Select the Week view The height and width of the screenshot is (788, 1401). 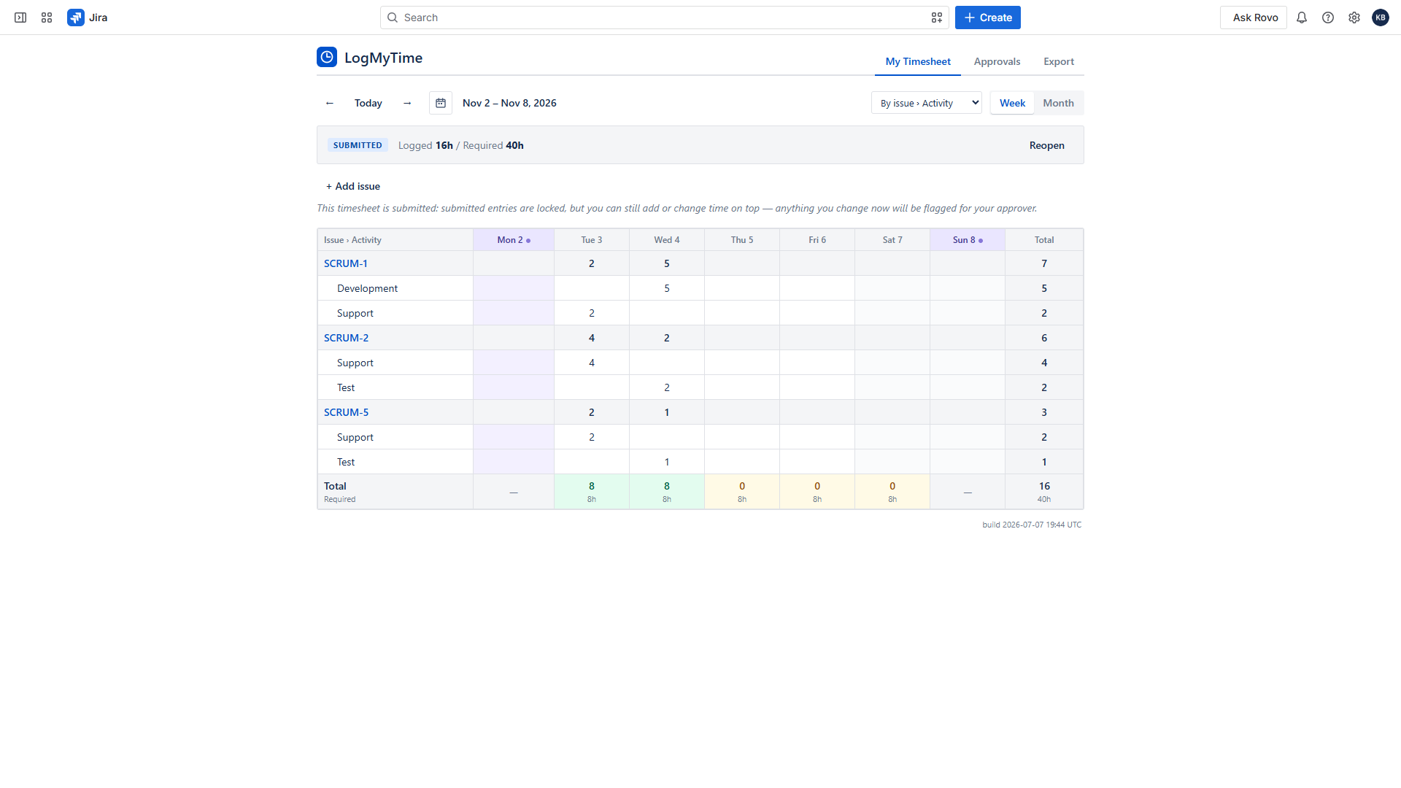tap(1013, 103)
